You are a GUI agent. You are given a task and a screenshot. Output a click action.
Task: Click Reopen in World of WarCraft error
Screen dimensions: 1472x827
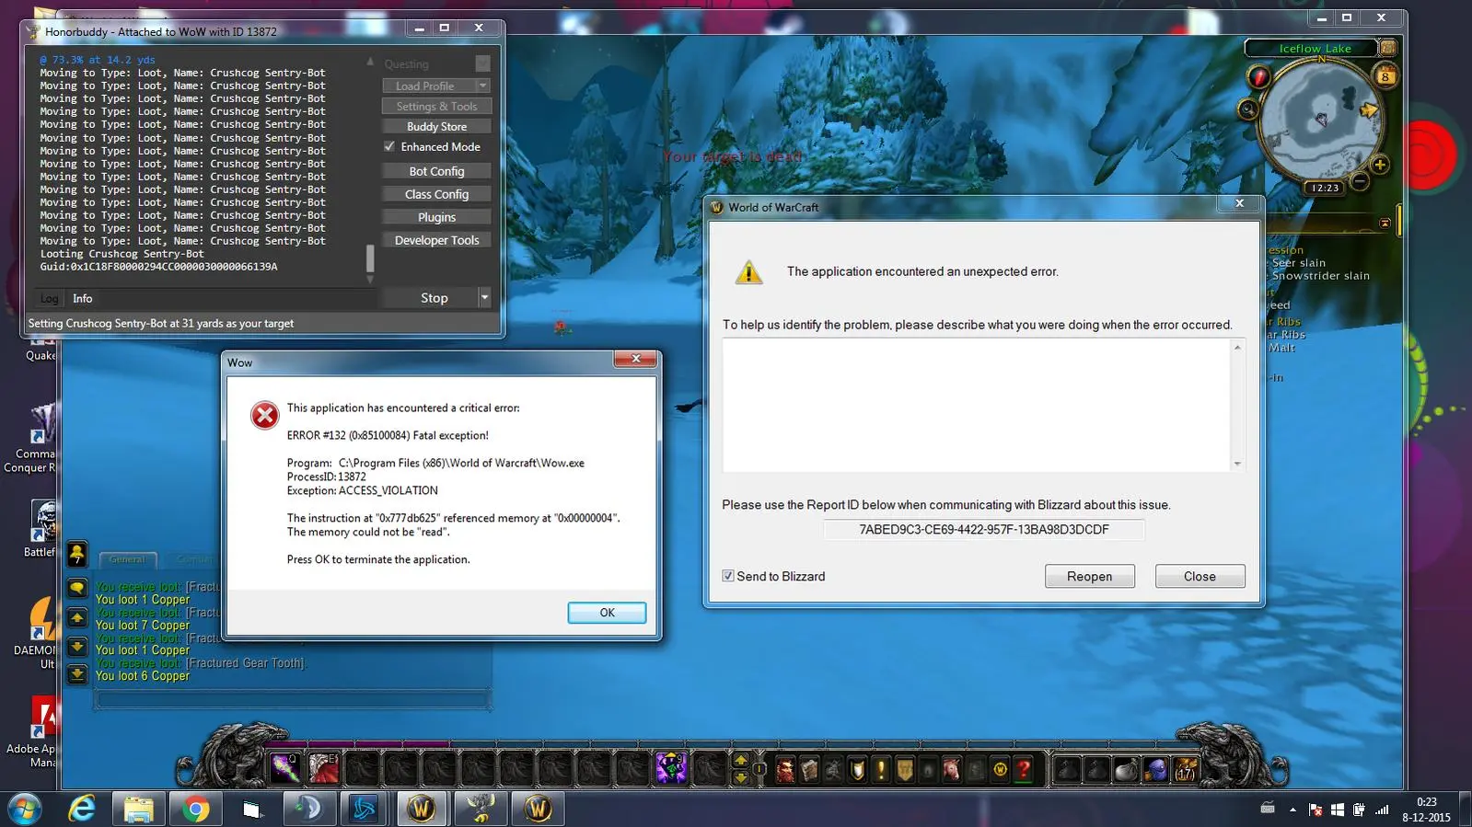[1089, 577]
